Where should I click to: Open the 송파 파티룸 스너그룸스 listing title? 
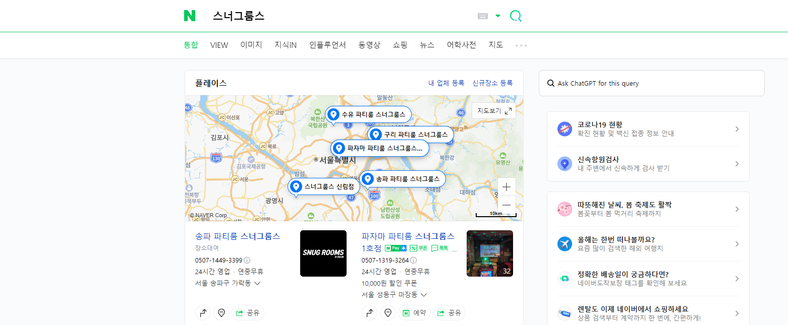tap(238, 236)
